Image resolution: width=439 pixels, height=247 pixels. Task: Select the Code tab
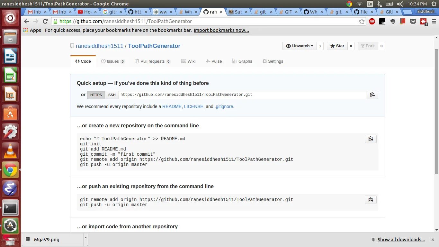(83, 61)
